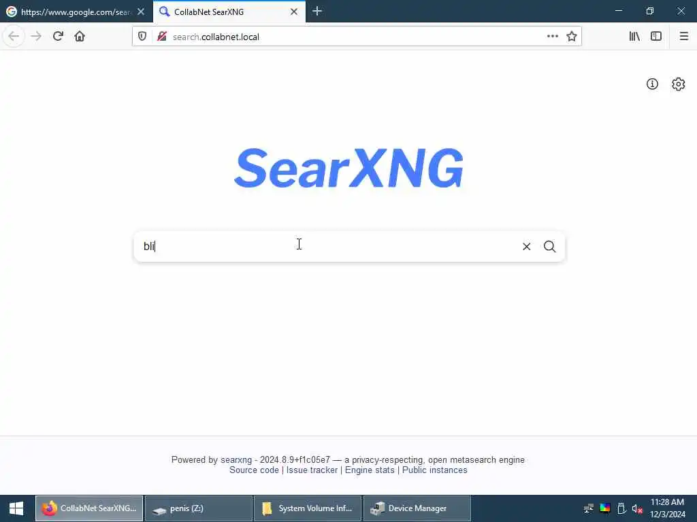Bookmark this page with the star
Image resolution: width=697 pixels, height=522 pixels.
572,37
